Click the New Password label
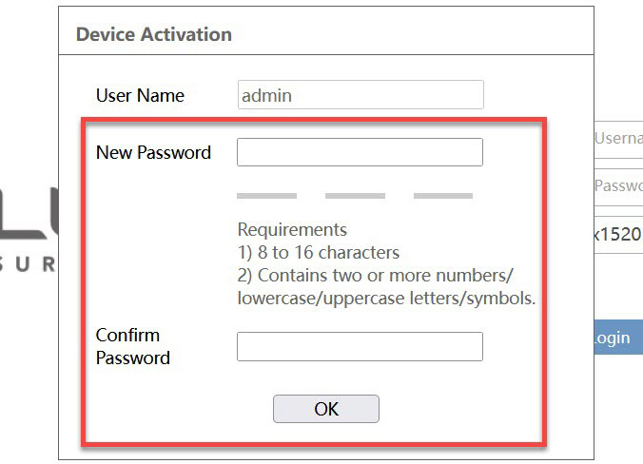The image size is (643, 464). coord(153,152)
